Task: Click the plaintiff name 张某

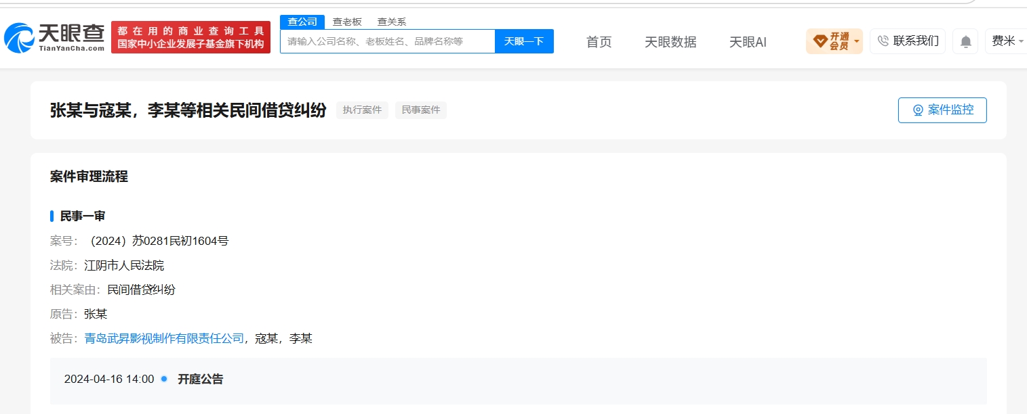Action: [96, 314]
